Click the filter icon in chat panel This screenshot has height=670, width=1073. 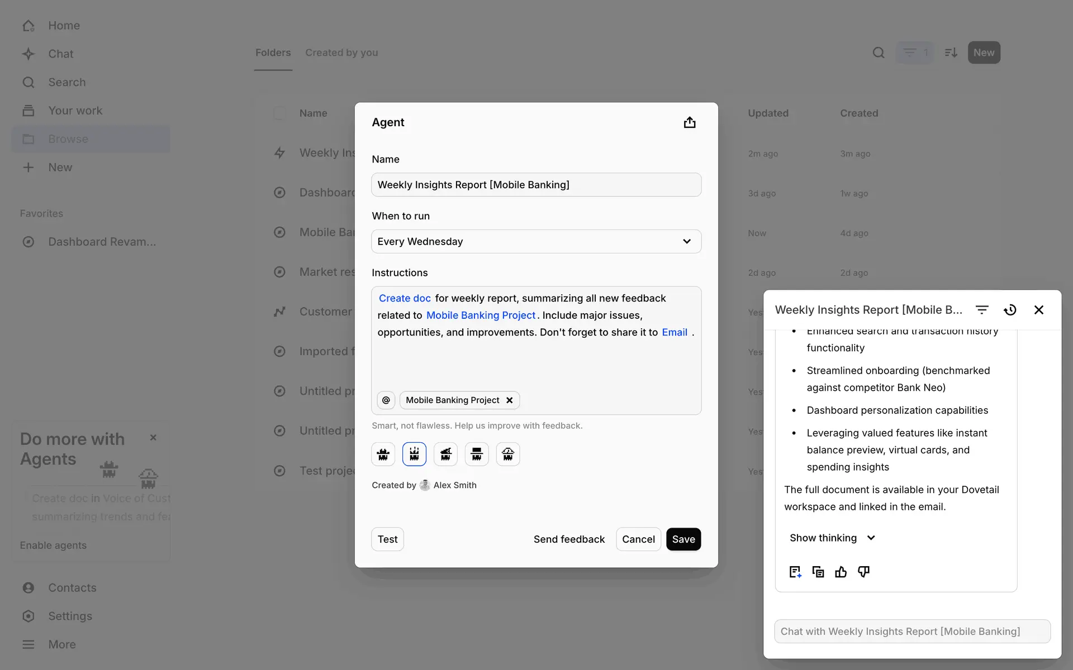point(982,310)
